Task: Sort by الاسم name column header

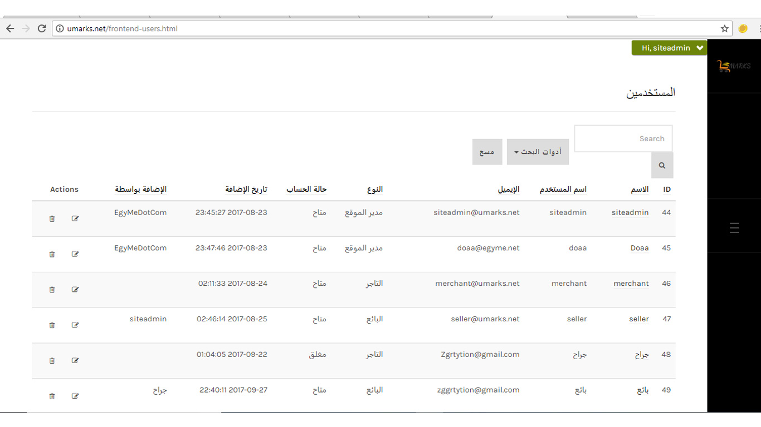Action: point(640,190)
